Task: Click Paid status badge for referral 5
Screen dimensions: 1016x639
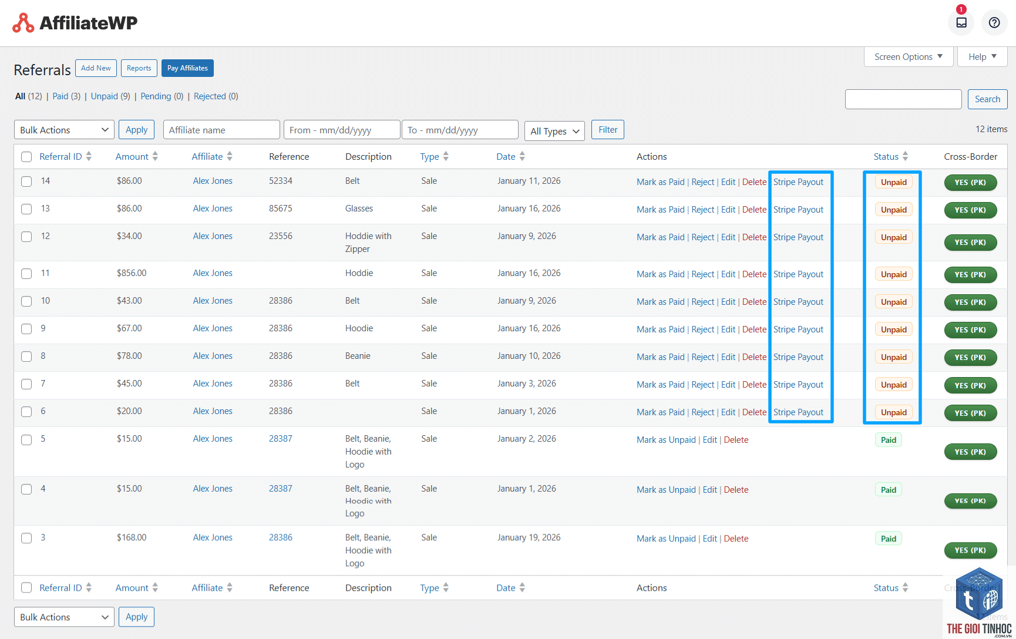Action: tap(889, 440)
